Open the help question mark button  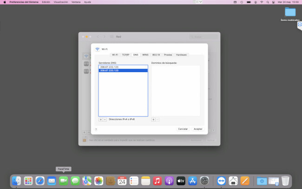pyautogui.click(x=96, y=129)
